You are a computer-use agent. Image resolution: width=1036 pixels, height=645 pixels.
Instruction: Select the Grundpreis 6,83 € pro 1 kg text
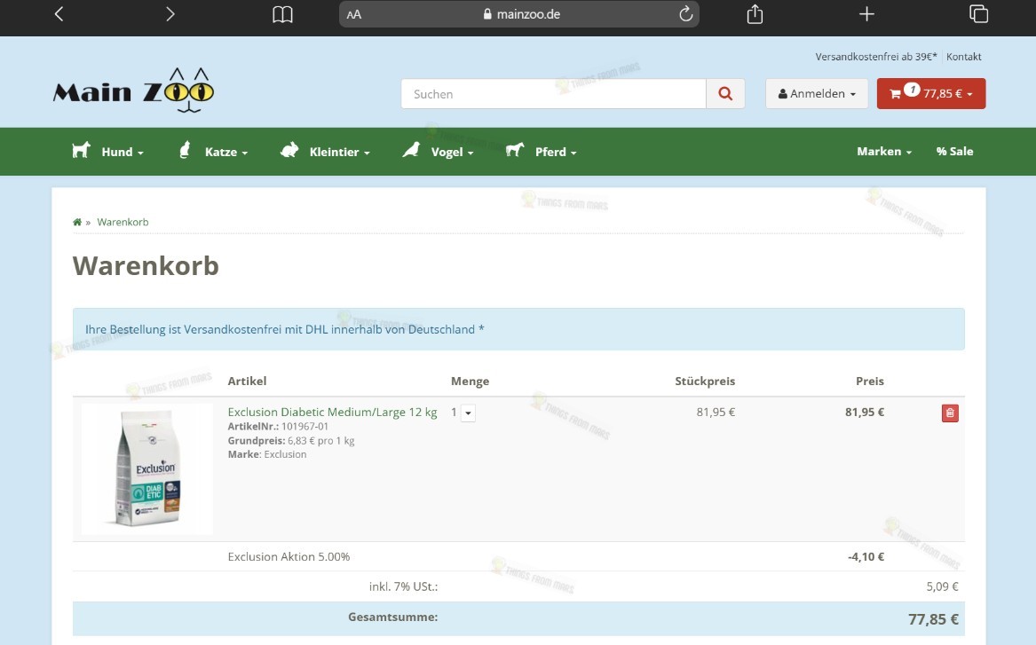pos(291,440)
